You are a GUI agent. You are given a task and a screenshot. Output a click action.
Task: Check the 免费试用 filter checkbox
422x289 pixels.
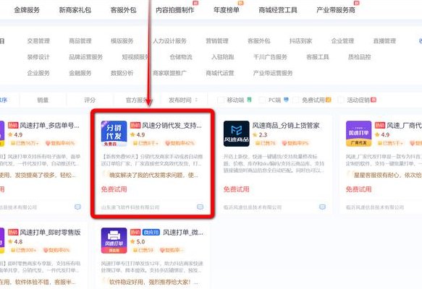coord(296,100)
